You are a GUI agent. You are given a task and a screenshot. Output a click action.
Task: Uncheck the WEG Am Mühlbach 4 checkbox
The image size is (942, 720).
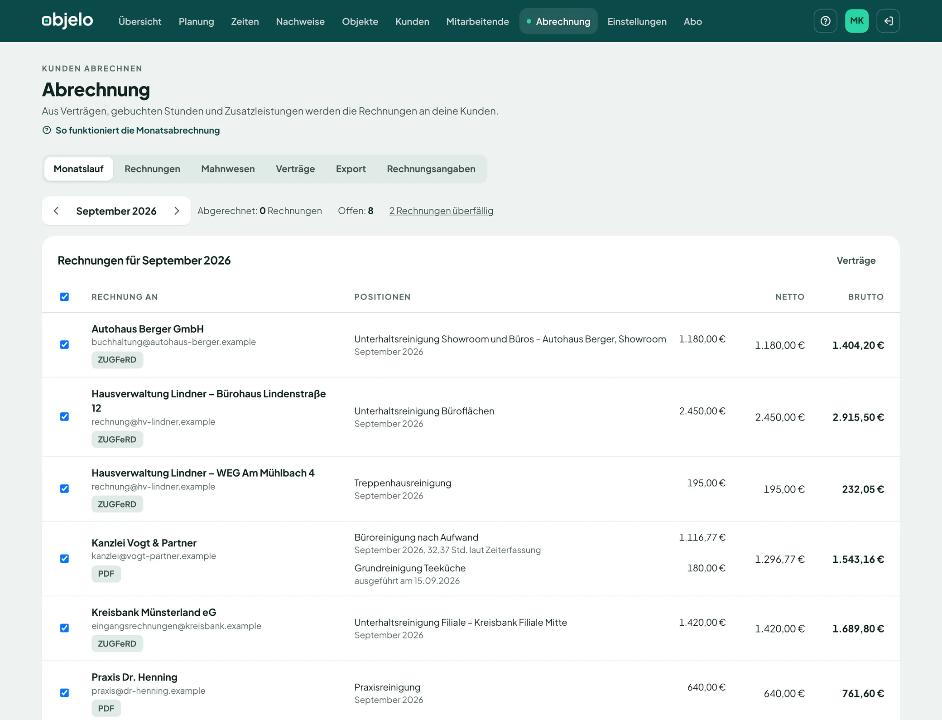(x=64, y=488)
